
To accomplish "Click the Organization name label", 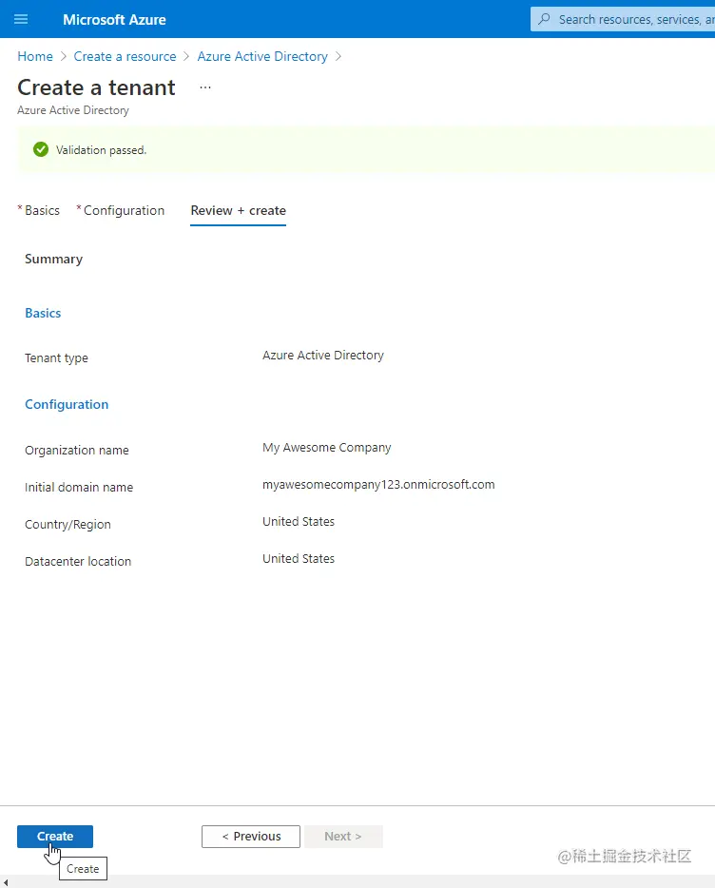I will coord(77,451).
